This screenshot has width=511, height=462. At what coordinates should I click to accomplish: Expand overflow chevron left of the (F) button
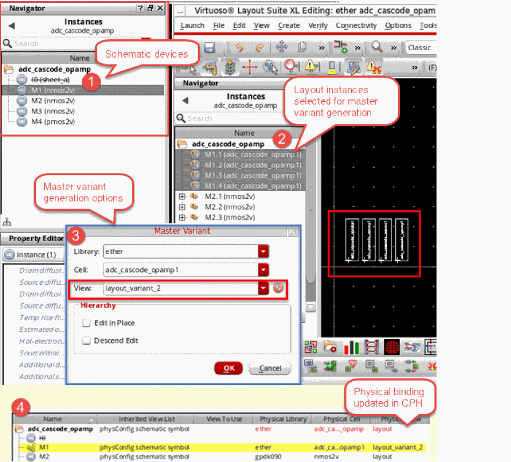pyautogui.click(x=415, y=67)
